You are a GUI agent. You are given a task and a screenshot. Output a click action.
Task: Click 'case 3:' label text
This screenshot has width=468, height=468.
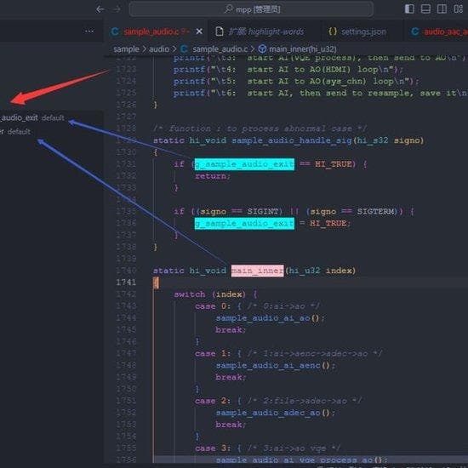pos(213,448)
